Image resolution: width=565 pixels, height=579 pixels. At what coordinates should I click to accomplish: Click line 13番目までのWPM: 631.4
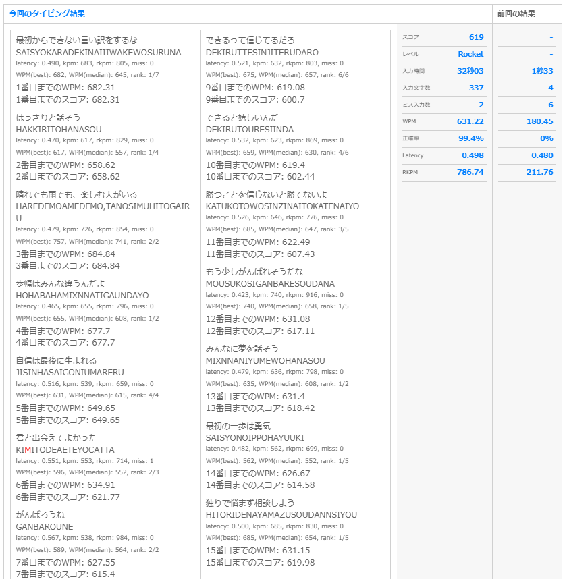coord(255,397)
